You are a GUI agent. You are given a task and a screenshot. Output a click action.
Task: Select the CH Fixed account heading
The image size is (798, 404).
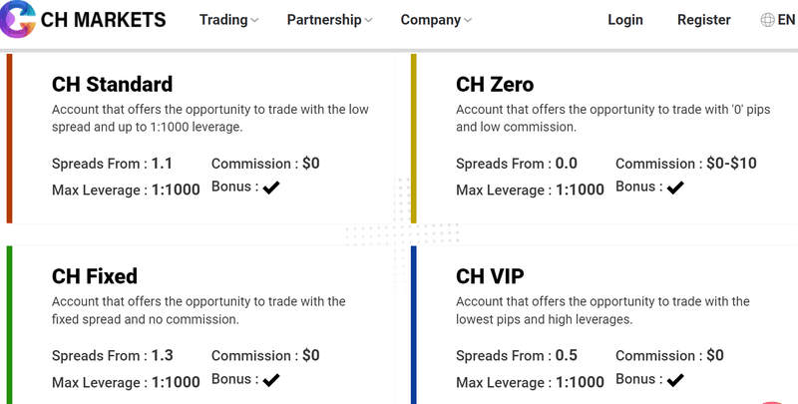coord(95,276)
